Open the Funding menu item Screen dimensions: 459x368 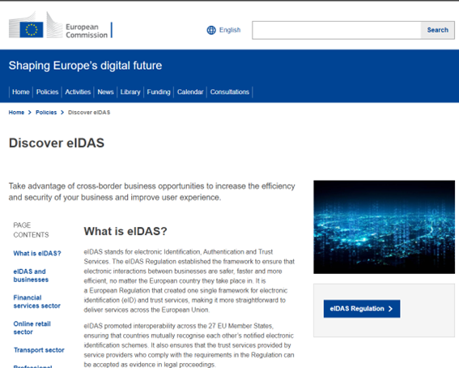159,92
